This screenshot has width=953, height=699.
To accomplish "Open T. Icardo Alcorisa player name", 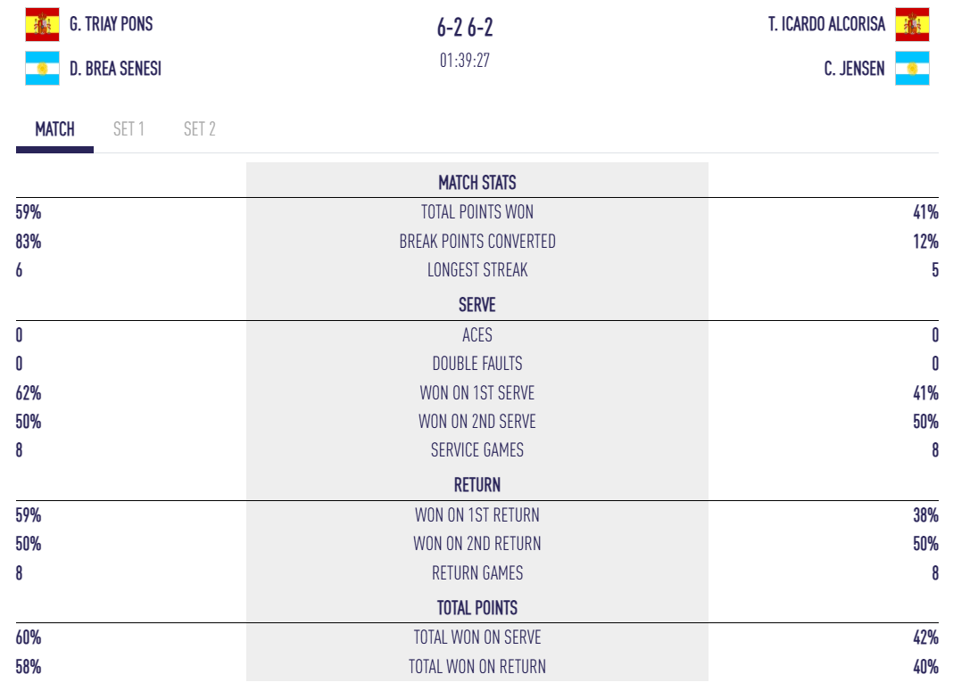I will 826,25.
